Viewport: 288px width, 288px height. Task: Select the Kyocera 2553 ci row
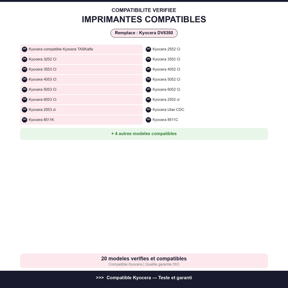point(81,110)
